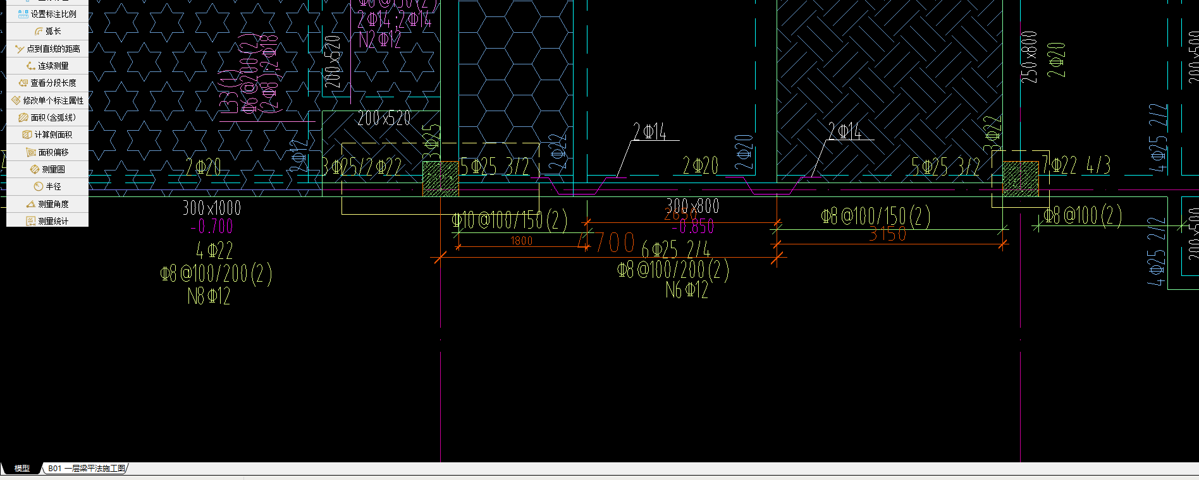Pick the 面积偏移 area offset tool
The image size is (1199, 480).
pos(47,152)
